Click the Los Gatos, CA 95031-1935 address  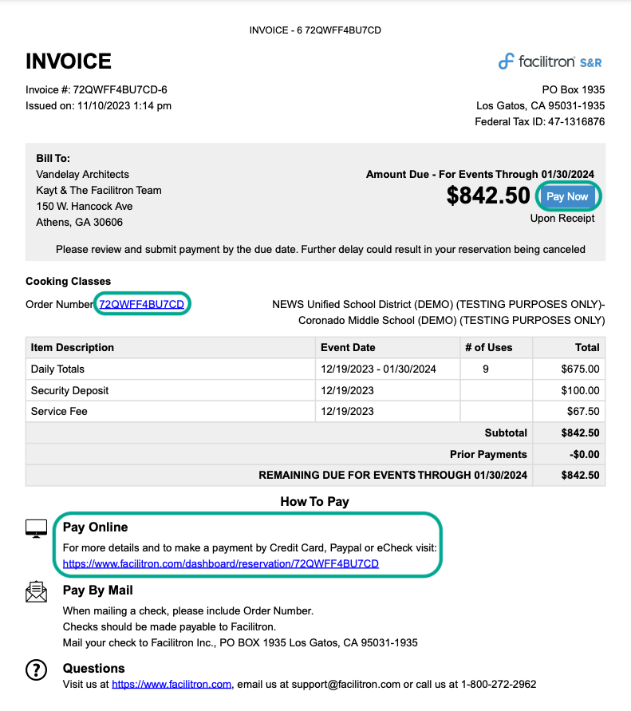tap(540, 105)
